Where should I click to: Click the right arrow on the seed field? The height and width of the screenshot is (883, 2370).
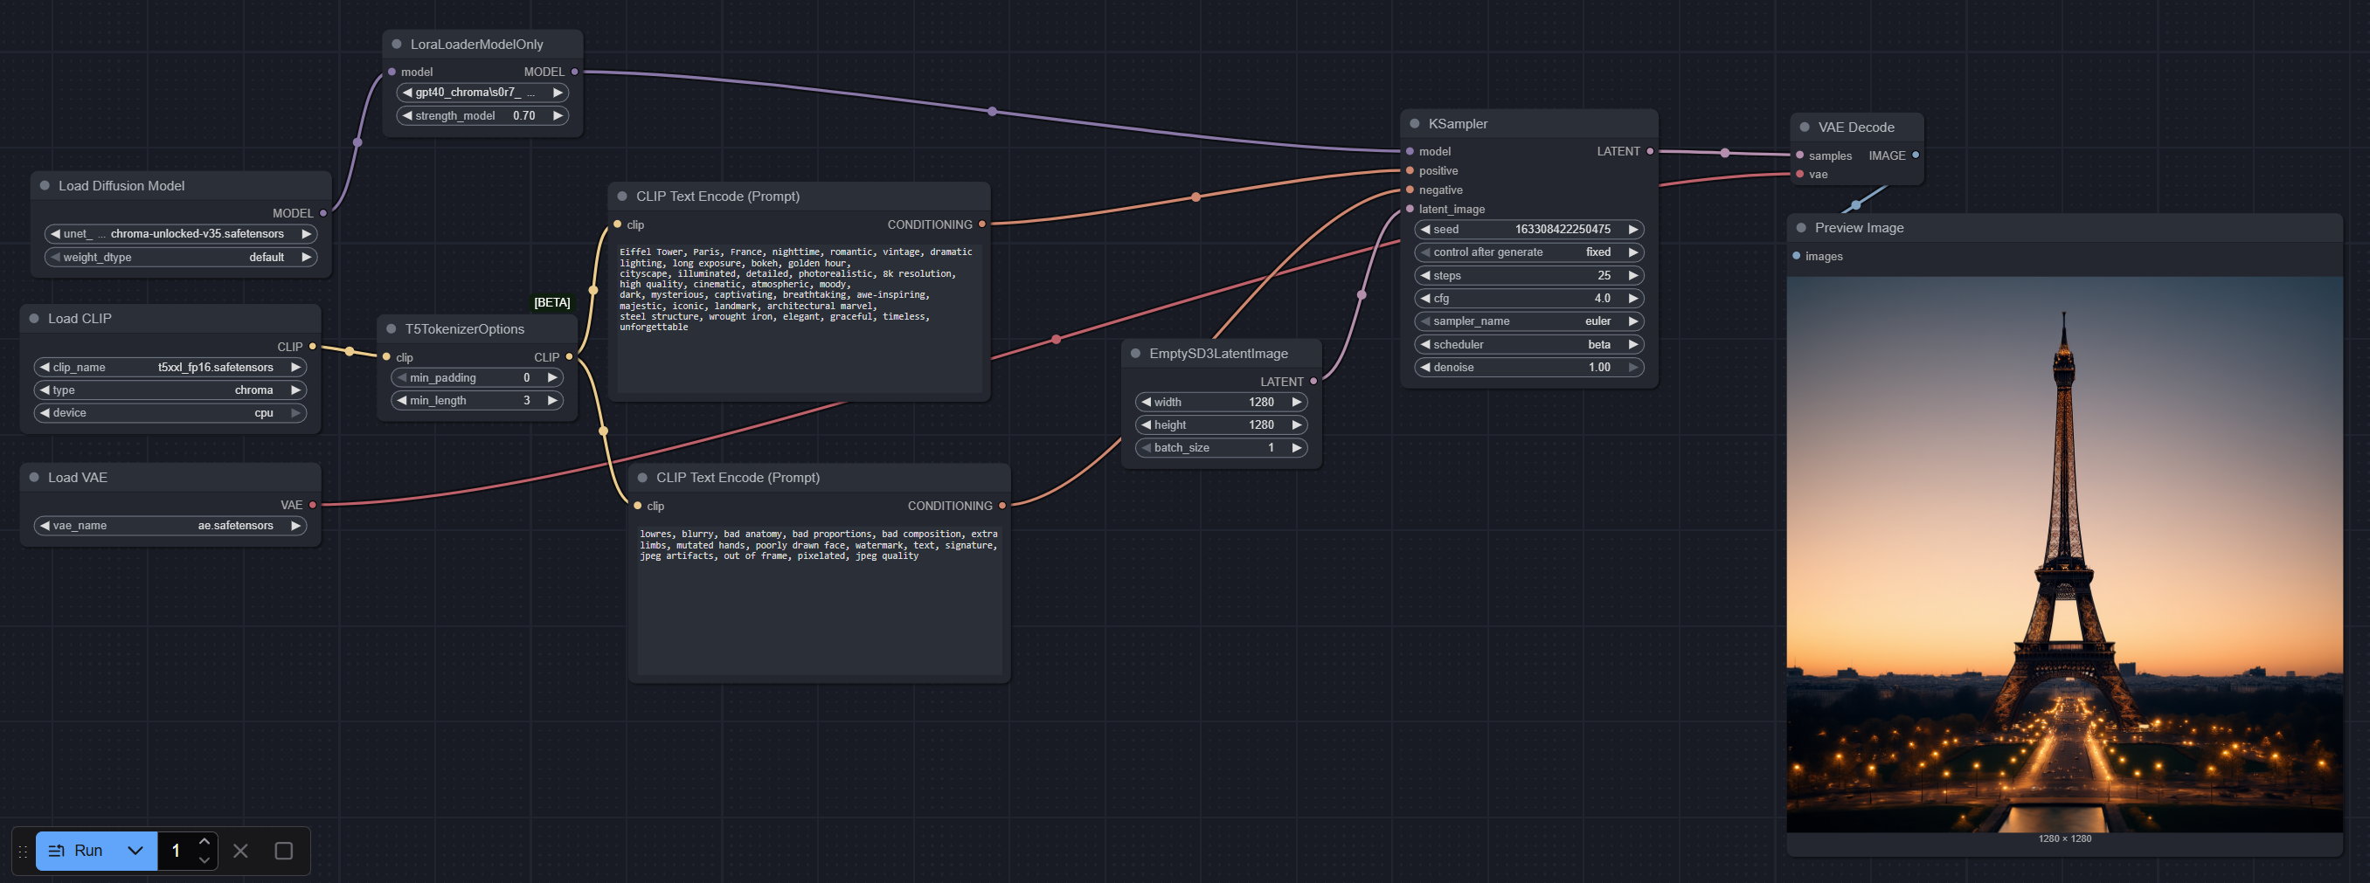pos(1633,230)
